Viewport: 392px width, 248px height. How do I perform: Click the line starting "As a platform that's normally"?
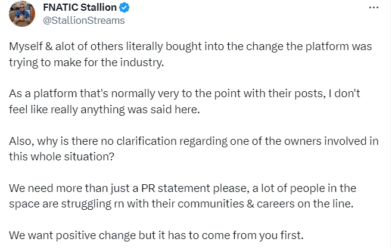185,94
